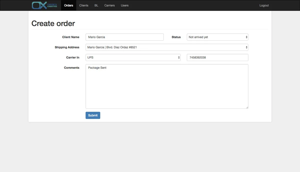Click the Comments label

pos(71,68)
